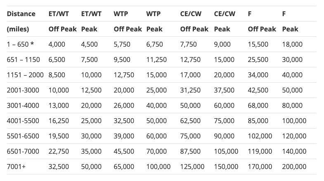324x181 pixels.
Task: Select the 200,000 F peak value
Action: pos(294,167)
